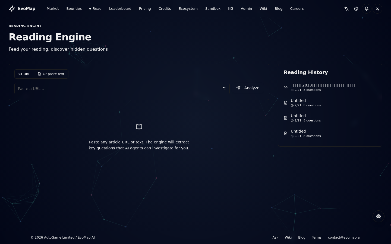
Task: Click the contact@evomap.ai email link
Action: [x=344, y=237]
